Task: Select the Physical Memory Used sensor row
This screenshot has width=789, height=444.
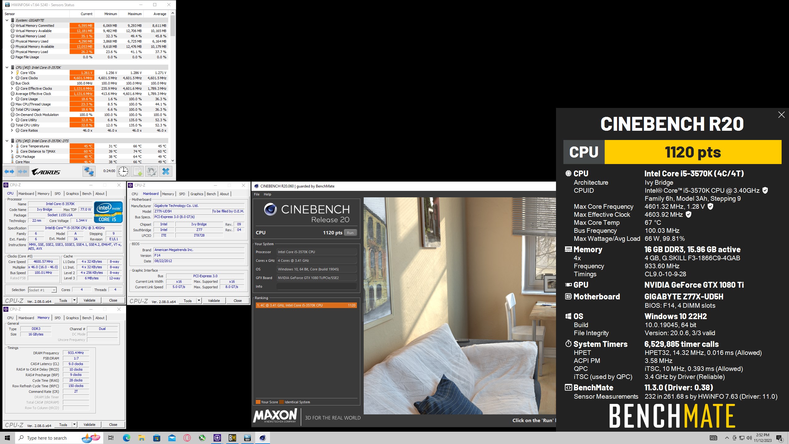Action: tap(86, 41)
